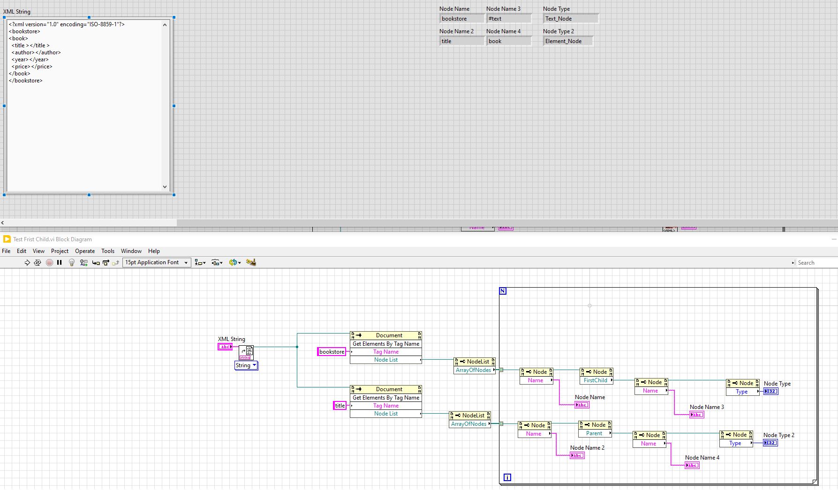This screenshot has width=838, height=490.
Task: Click the Step Into icon
Action: point(96,263)
